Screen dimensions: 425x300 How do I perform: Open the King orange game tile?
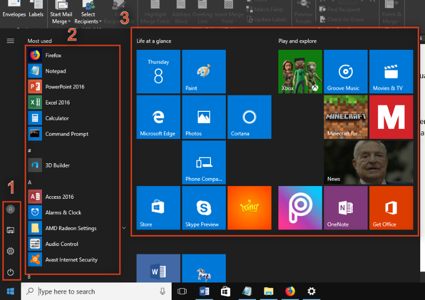[249, 208]
